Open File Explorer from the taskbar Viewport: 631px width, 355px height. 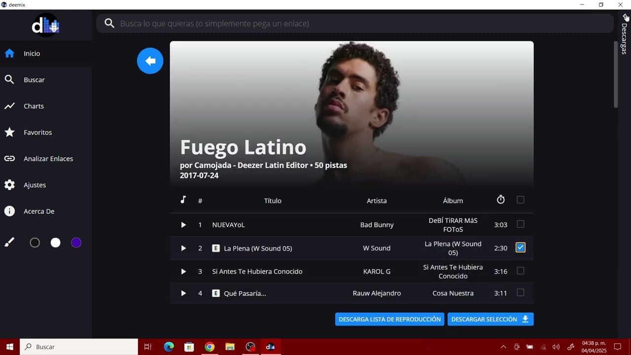[230, 347]
